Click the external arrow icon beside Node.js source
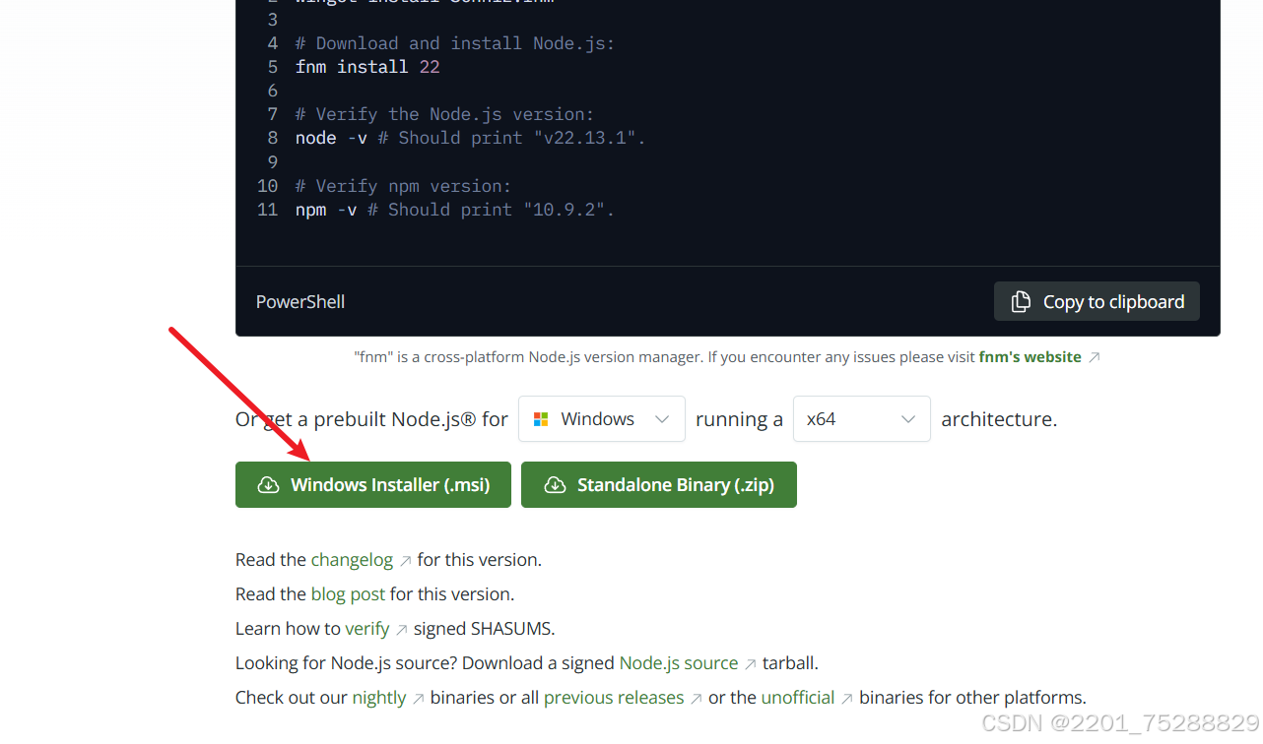Image resolution: width=1263 pixels, height=744 pixels. tap(751, 664)
